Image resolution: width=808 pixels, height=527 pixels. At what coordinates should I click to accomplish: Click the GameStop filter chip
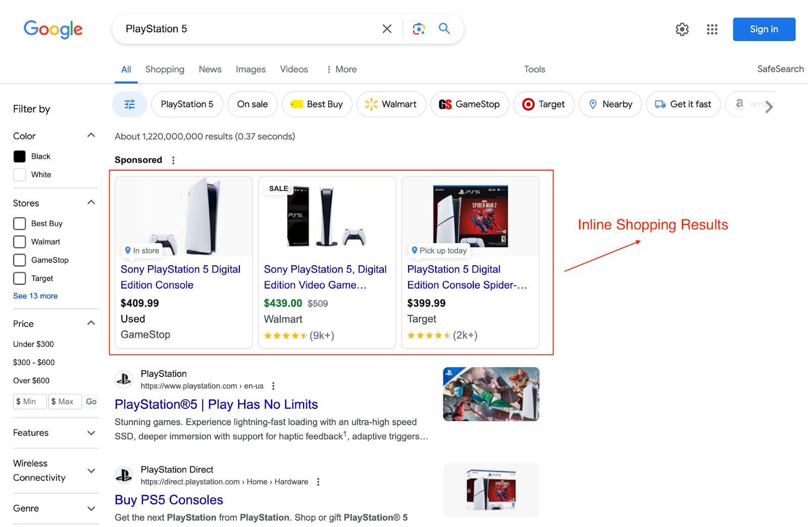470,104
